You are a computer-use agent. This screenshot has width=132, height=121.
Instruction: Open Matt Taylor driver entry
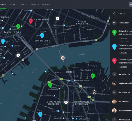(x=121, y=23)
